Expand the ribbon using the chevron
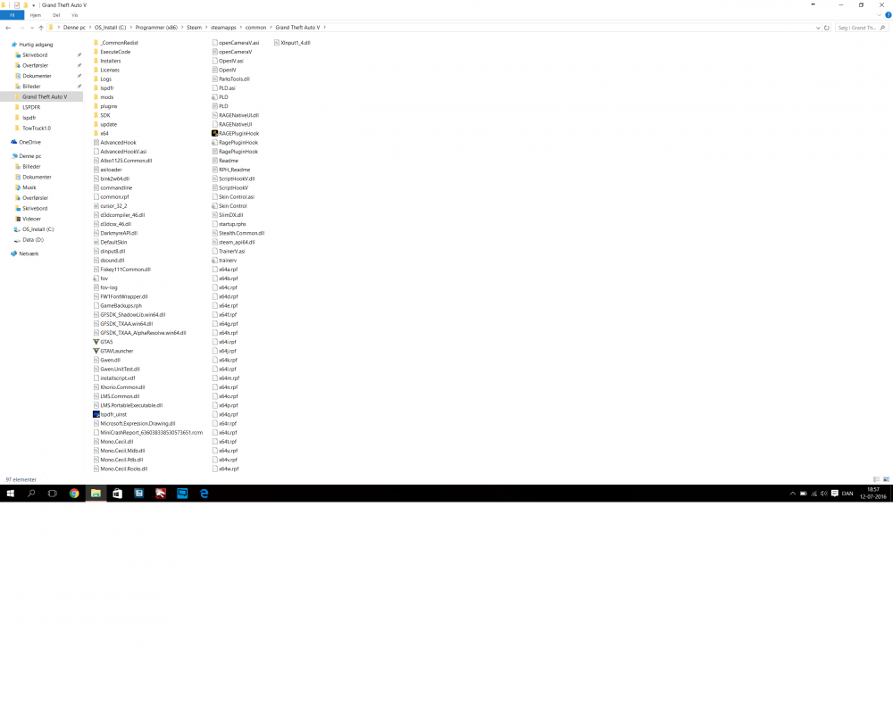The width and height of the screenshot is (893, 714). 880,15
